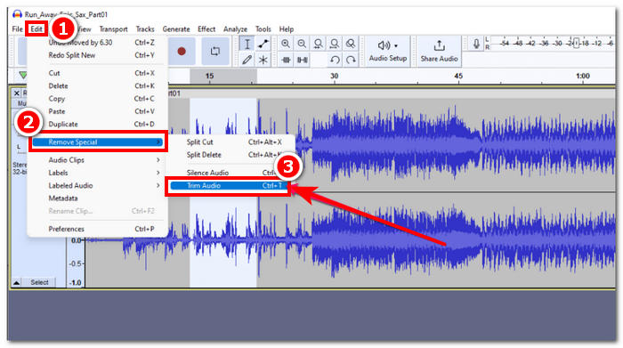Open the Generate menu

tap(176, 29)
